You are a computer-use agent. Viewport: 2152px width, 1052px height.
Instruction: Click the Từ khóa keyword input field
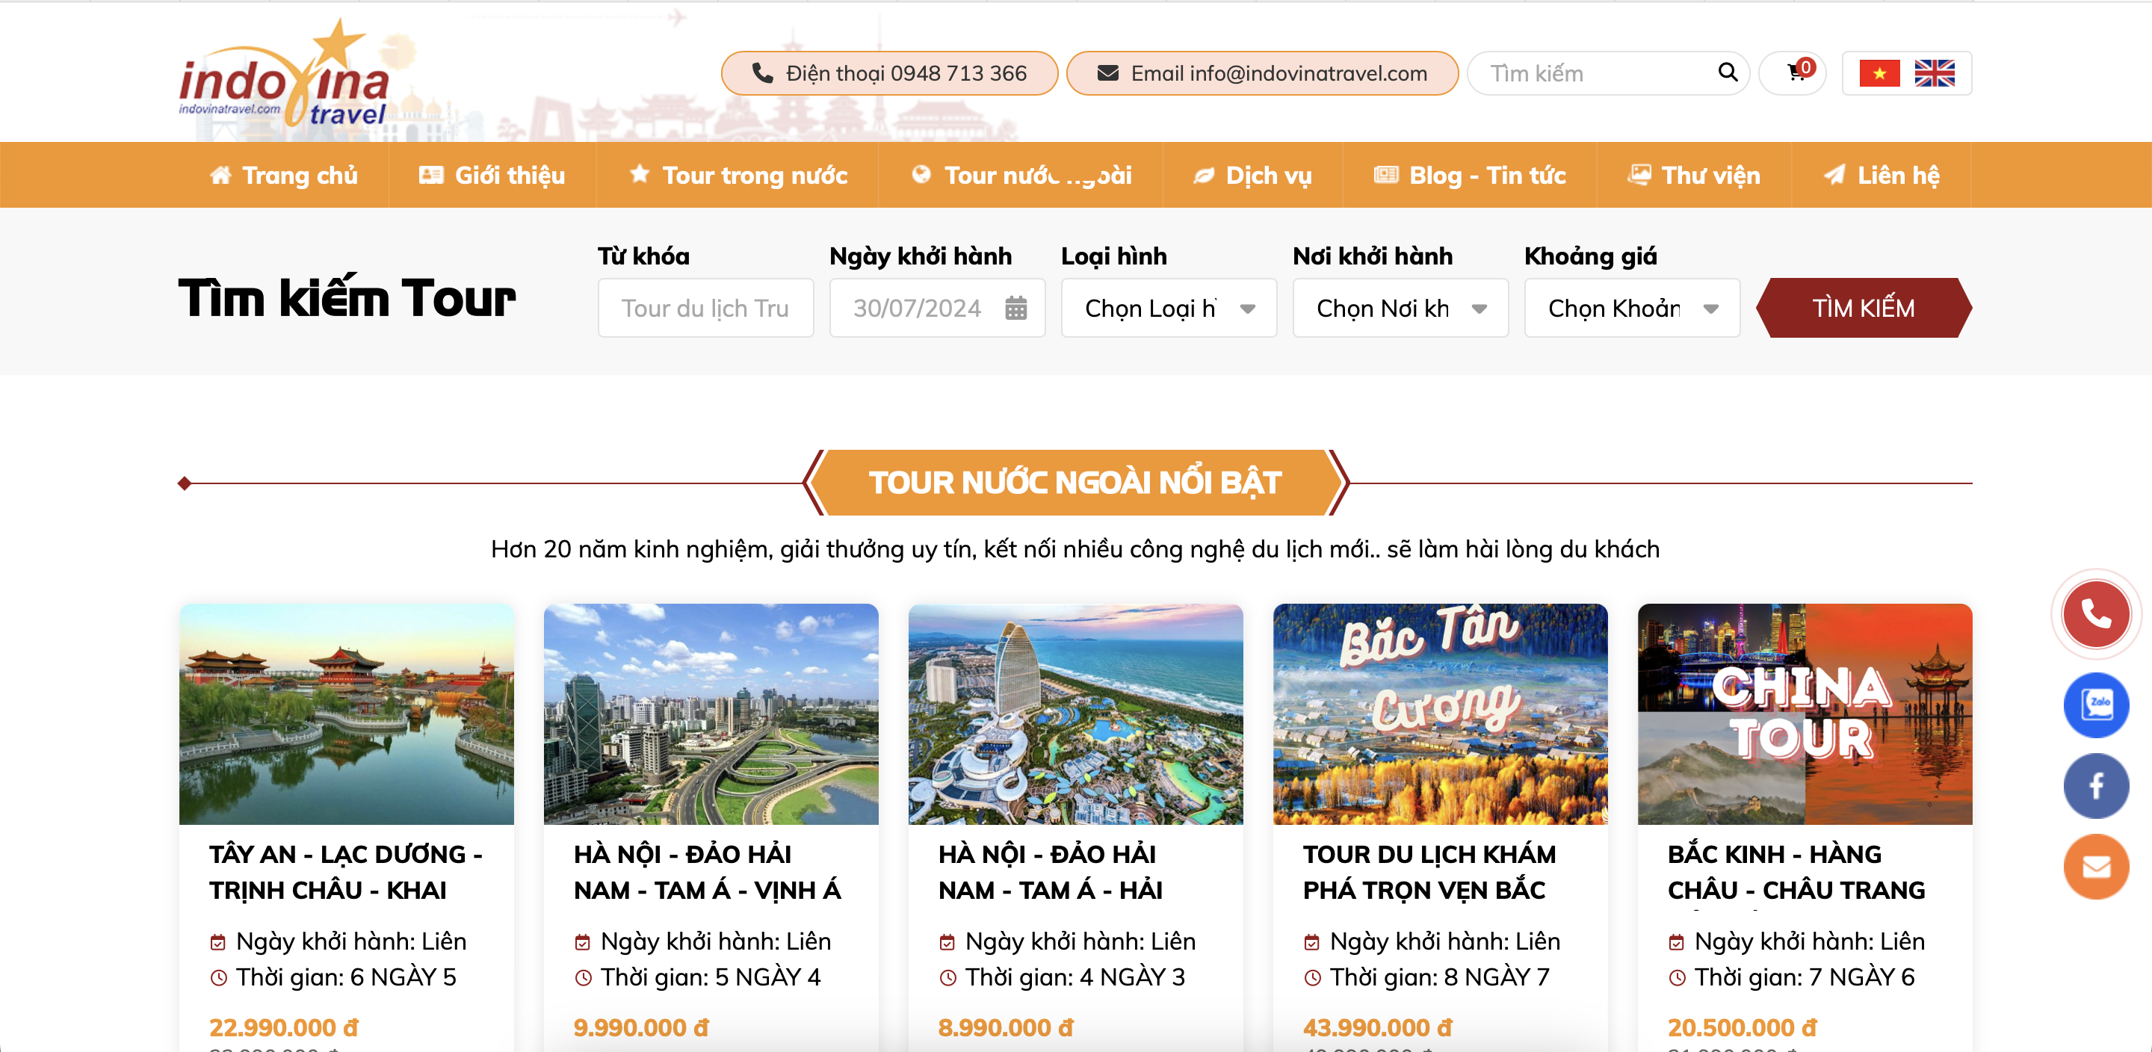(705, 309)
